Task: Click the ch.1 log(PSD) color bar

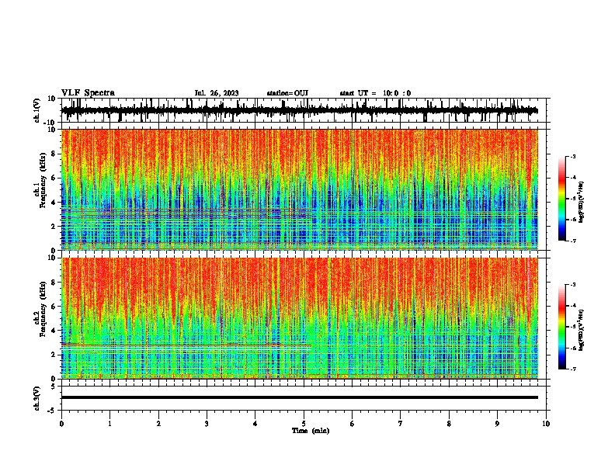Action: [x=561, y=199]
